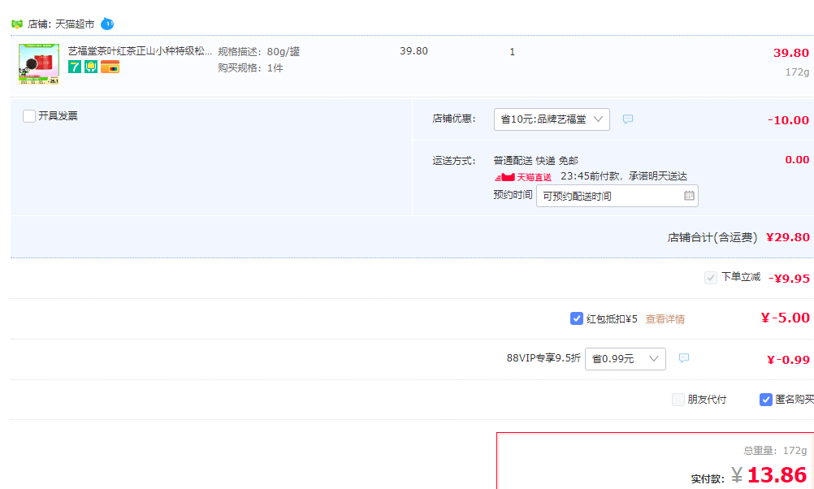Viewport: 814px width, 489px height.
Task: Open the blue Wangwang chat icon beside store name
Action: coord(107,24)
